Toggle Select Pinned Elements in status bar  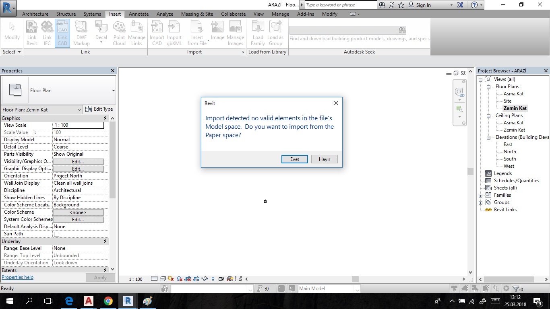[x=475, y=288]
